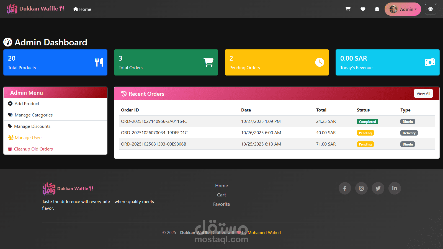The image size is (443, 249).
Task: Open the Facebook icon in the footer
Action: point(345,188)
